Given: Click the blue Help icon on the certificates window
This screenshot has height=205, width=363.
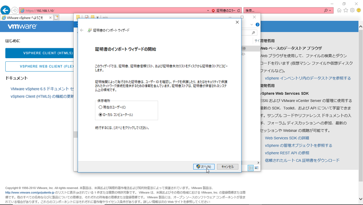Looking at the screenshot, I should 257,24.
